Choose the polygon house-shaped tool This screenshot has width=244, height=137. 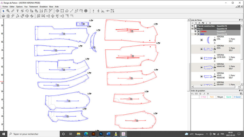(x=67, y=11)
